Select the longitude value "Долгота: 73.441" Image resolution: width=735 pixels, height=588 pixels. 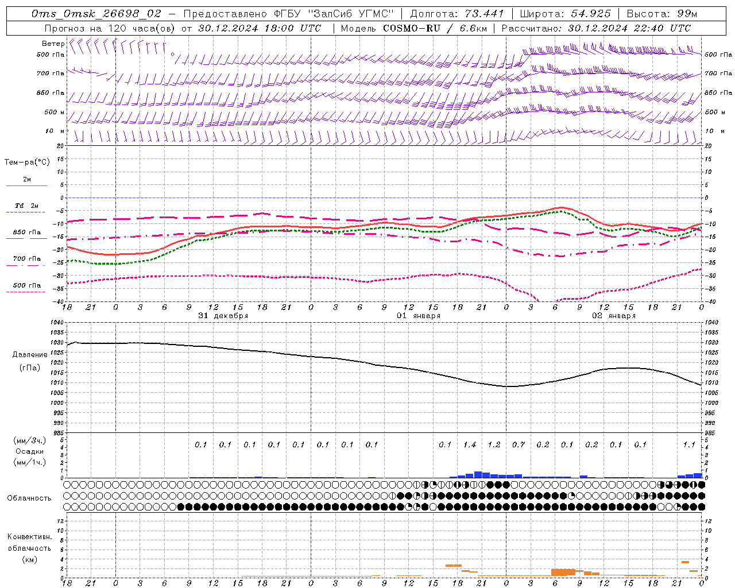(x=457, y=14)
